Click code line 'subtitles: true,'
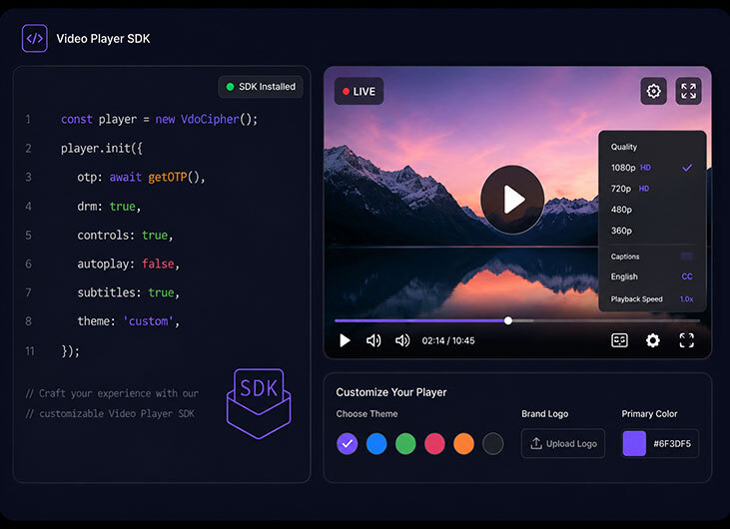Viewport: 730px width, 529px height. 129,292
